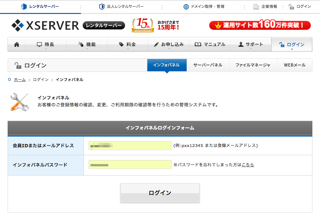Click the 15th anniversary badge

click(x=143, y=25)
